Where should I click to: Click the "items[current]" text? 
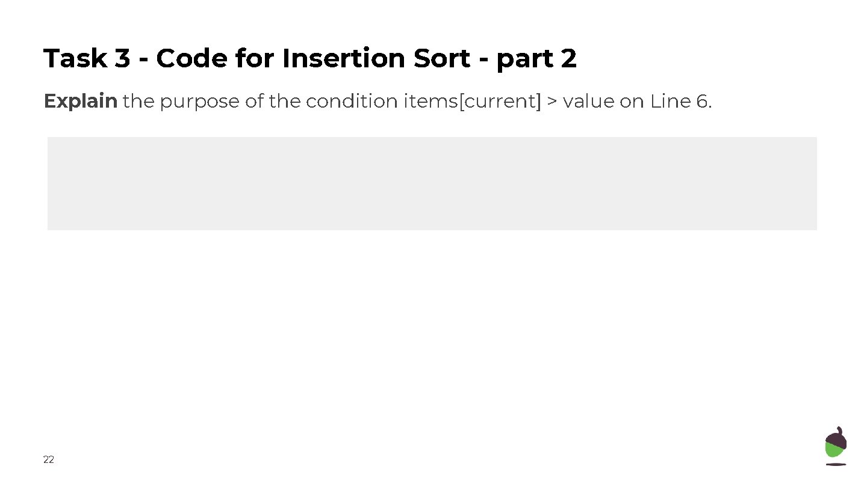click(473, 102)
